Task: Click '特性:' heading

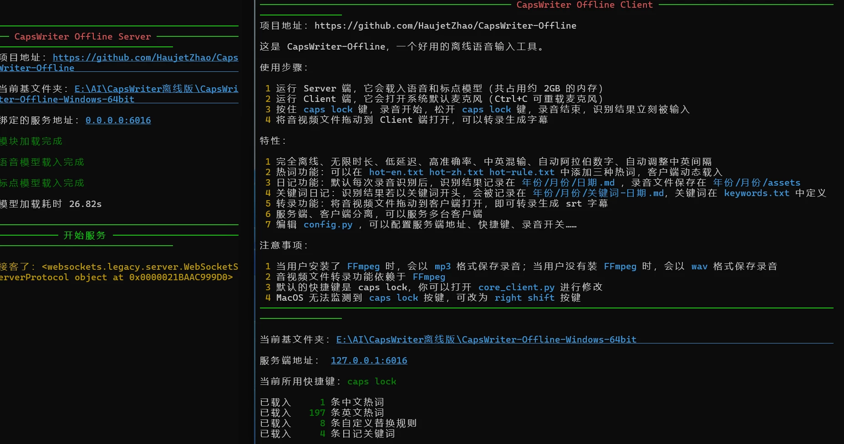Action: 273,141
